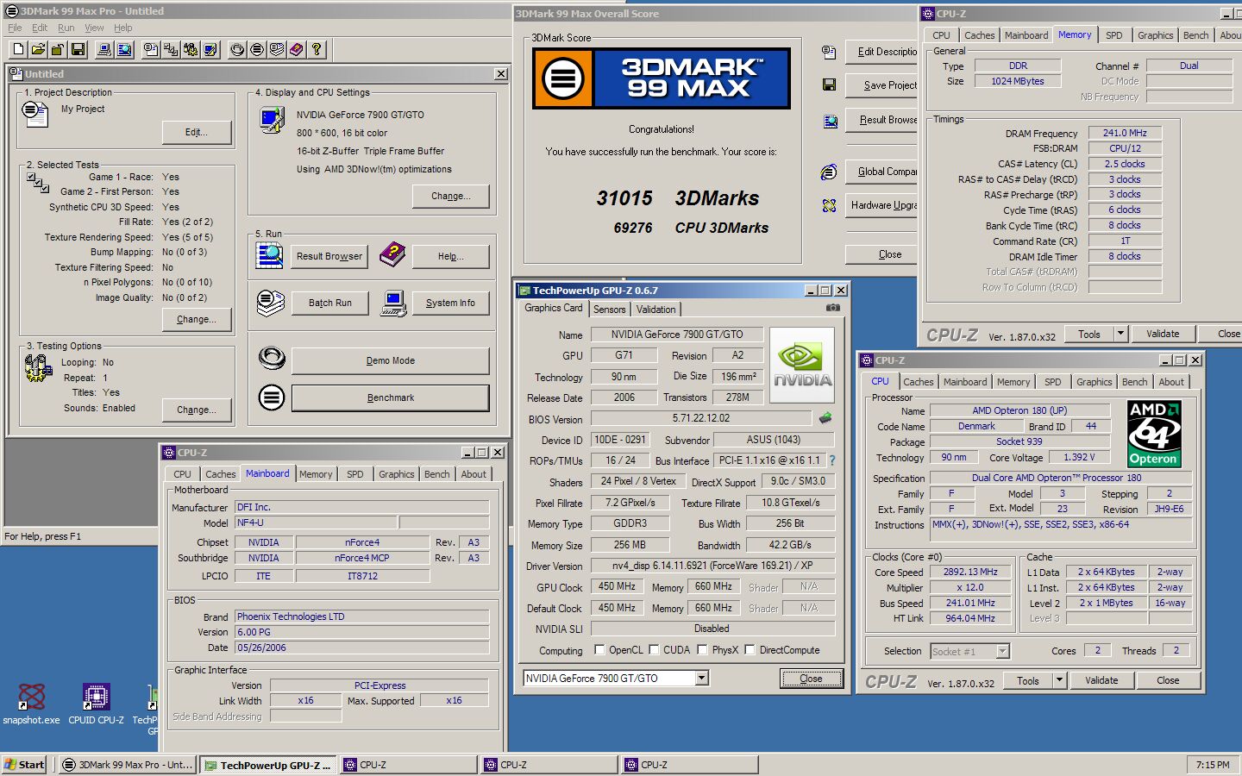Close the Untitled project panel
The width and height of the screenshot is (1242, 776).
500,74
